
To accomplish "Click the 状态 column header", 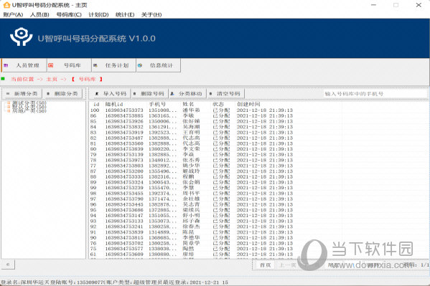I will (x=218, y=105).
